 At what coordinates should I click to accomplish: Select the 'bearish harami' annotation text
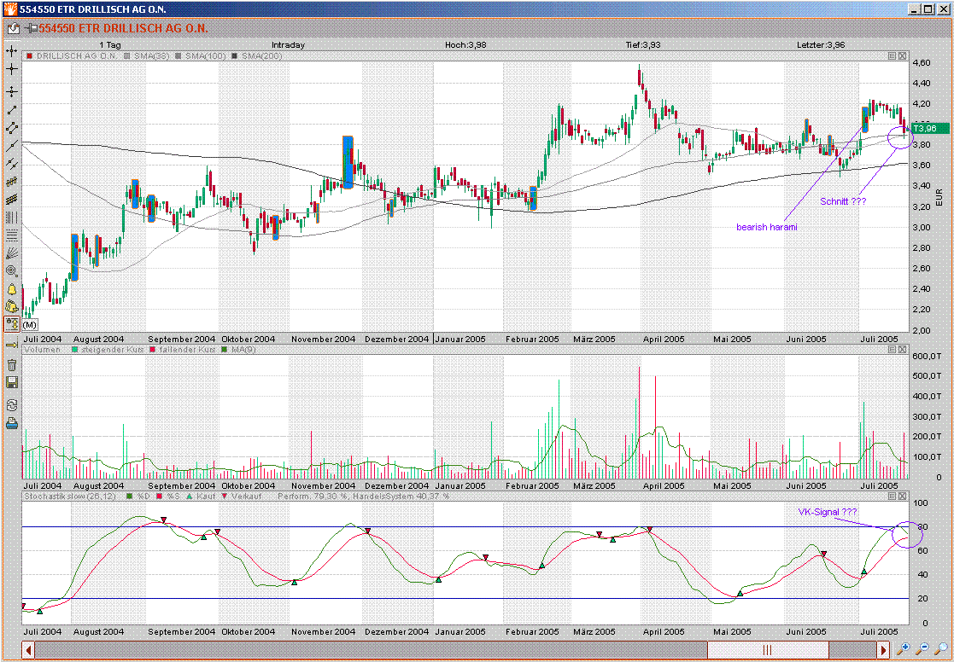[x=767, y=227]
